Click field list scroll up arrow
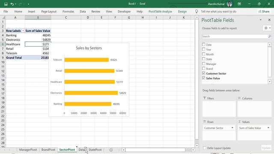274x154 pixels. (270, 45)
